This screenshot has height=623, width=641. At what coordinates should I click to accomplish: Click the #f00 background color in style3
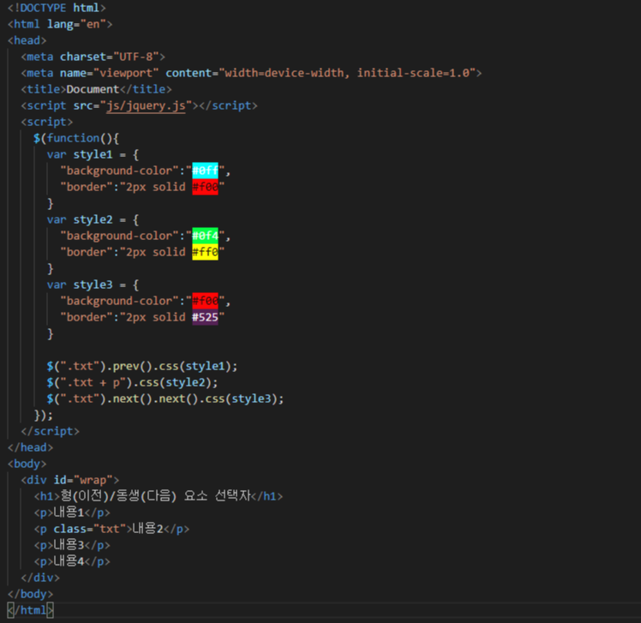(x=205, y=301)
